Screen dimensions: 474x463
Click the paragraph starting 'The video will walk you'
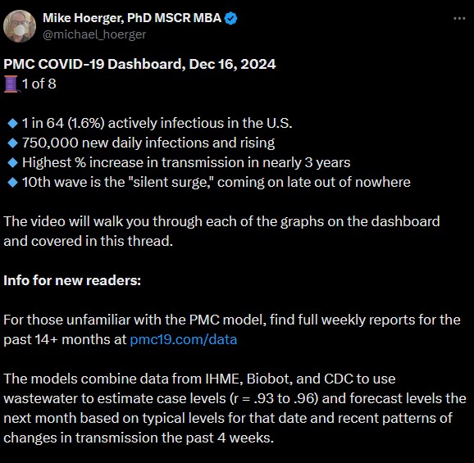(221, 231)
